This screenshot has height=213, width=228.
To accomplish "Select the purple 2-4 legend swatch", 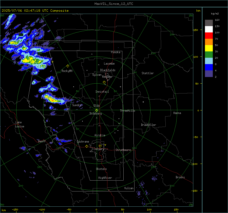I will pyautogui.click(x=209, y=73).
